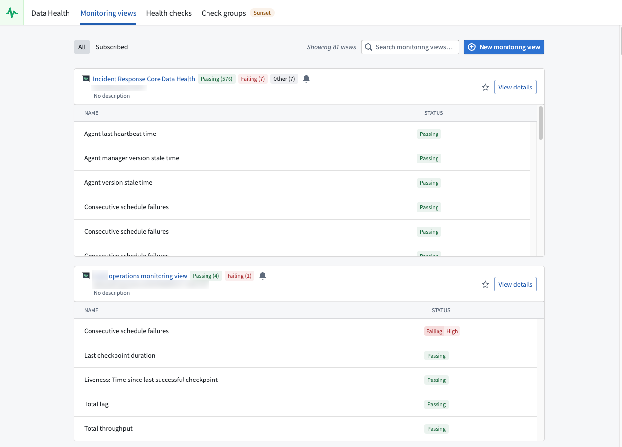Viewport: 622px width, 447px height.
Task: Click the Sunset badge next to Check groups
Action: pos(262,13)
